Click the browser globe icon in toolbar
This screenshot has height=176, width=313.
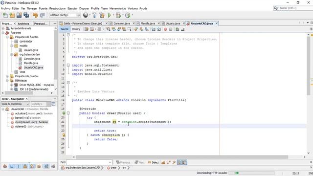(86, 15)
